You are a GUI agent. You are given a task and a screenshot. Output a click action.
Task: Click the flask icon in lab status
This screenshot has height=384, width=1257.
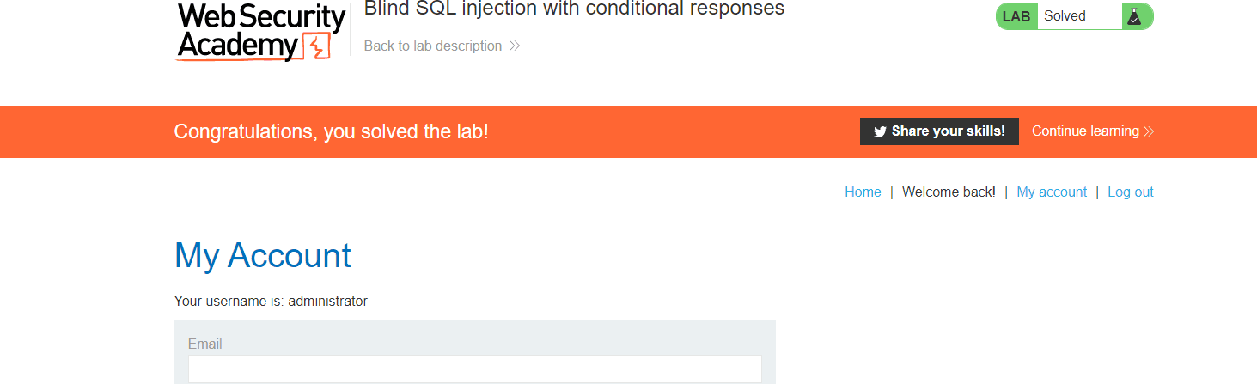pos(1134,16)
